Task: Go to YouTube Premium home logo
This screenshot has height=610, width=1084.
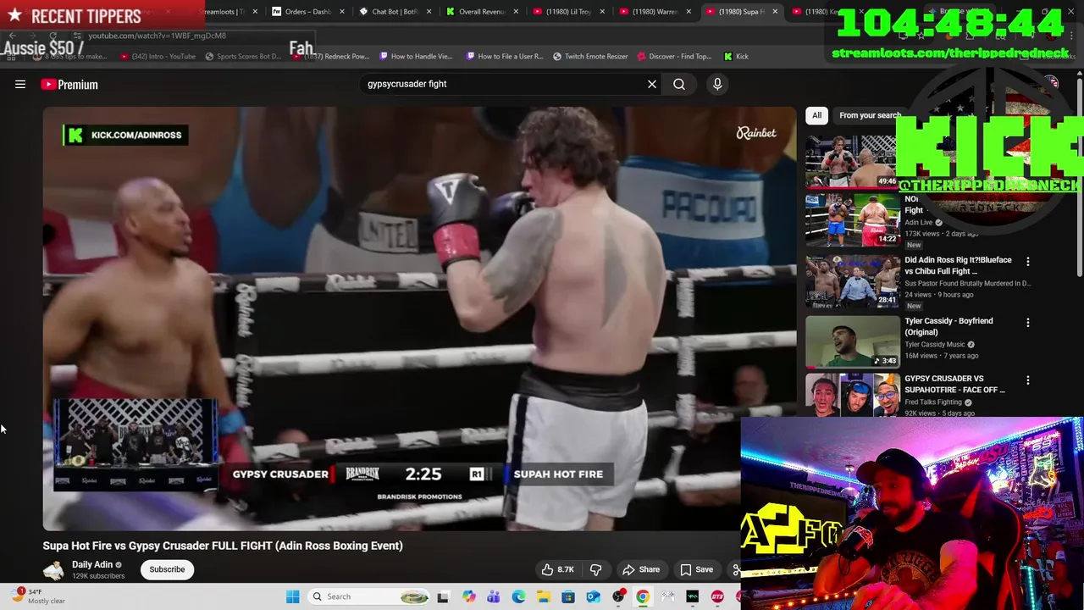Action: (x=69, y=84)
